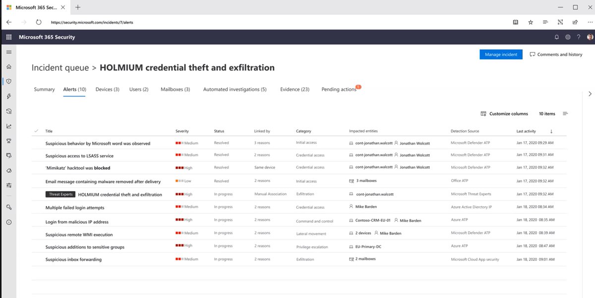Click the 'Same device' linked-by cell
This screenshot has width=595, height=298.
[264, 167]
